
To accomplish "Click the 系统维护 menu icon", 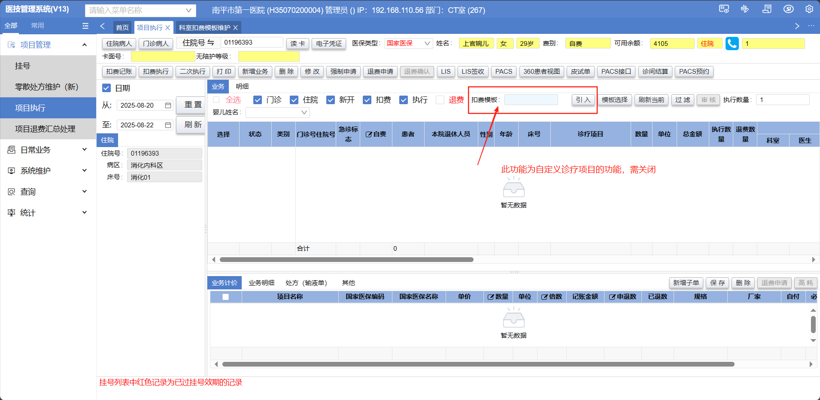I will pos(12,171).
